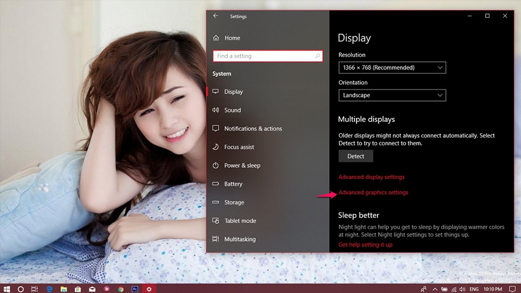Click the battery status tray icon
Screen dimensions: 521x293
[444, 289]
